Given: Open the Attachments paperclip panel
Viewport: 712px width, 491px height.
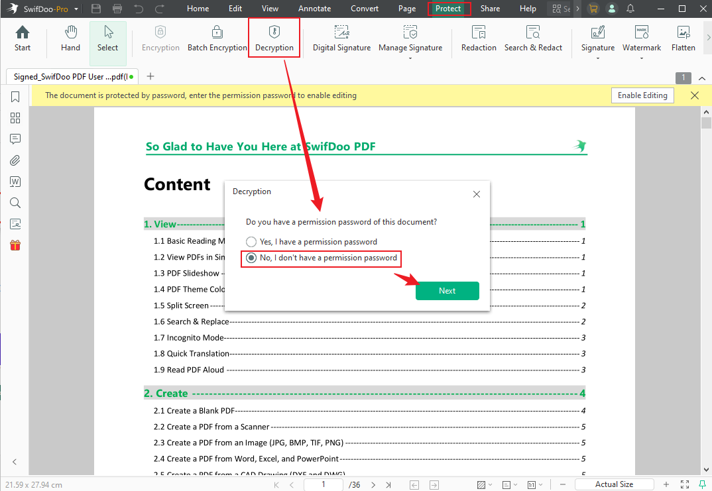Looking at the screenshot, I should (x=15, y=160).
